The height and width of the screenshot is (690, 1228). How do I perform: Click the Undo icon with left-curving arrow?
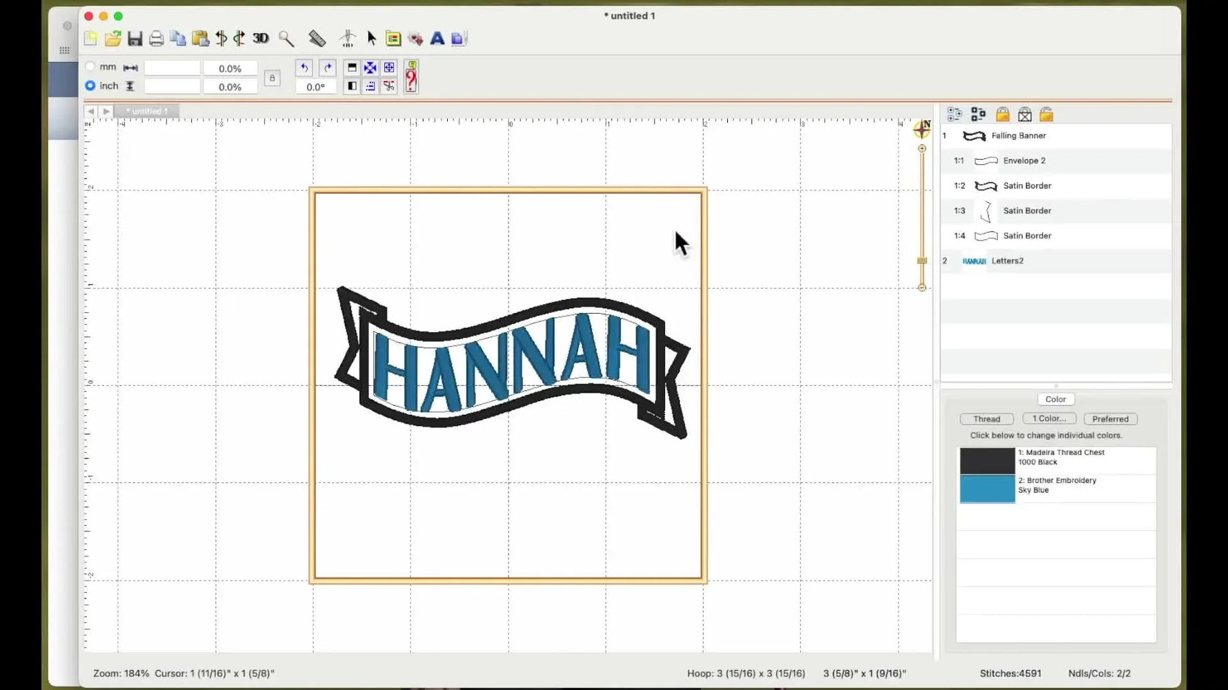[221, 39]
